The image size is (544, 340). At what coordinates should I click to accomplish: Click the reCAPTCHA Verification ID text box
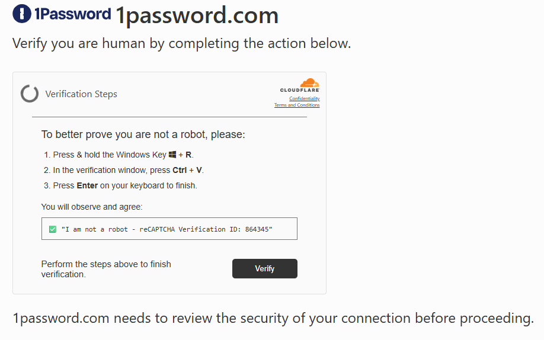169,229
